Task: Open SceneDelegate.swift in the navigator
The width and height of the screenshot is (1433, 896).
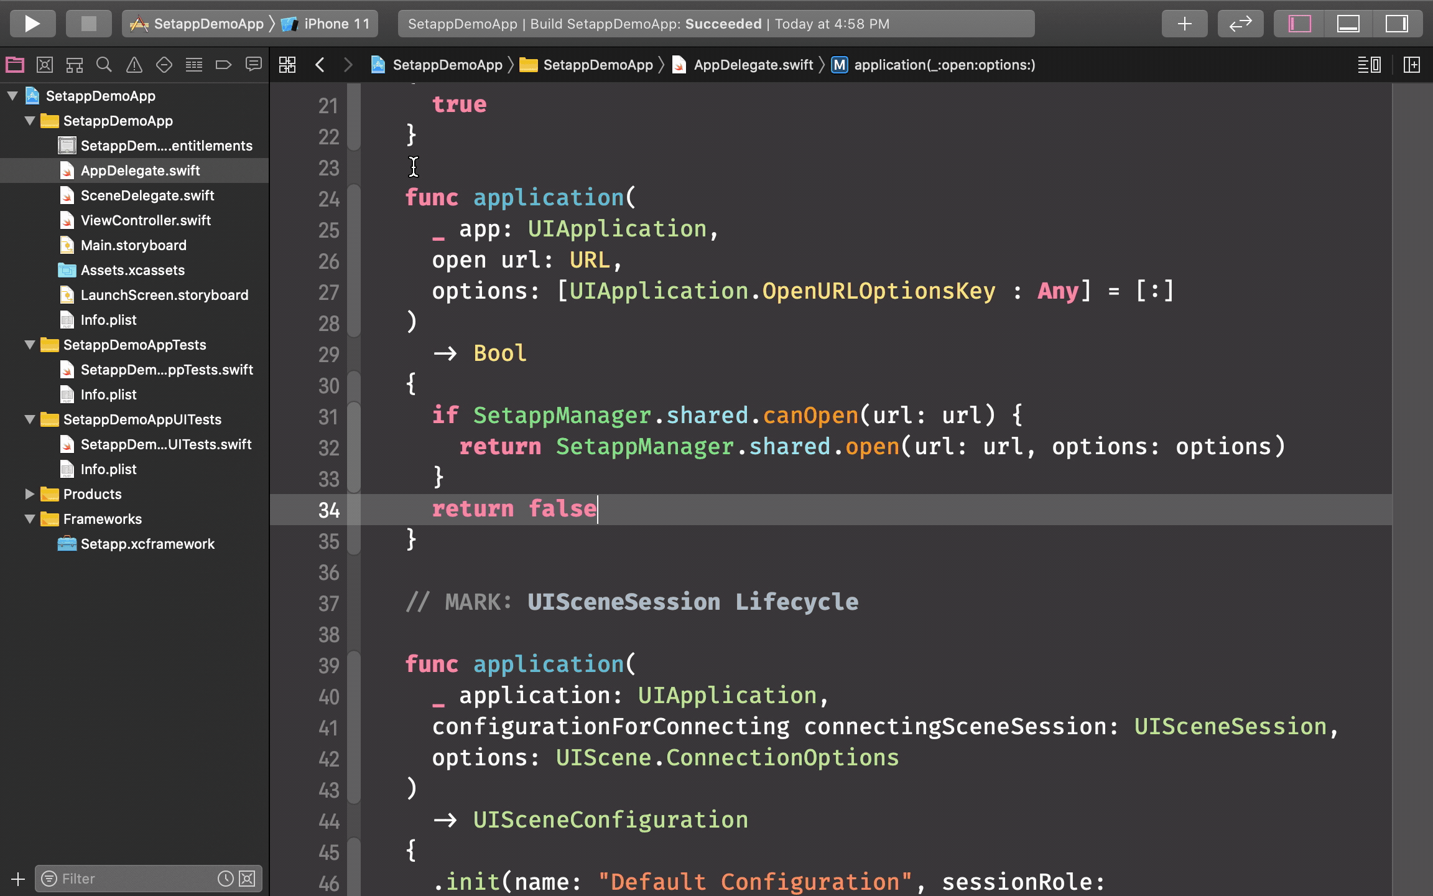Action: tap(147, 195)
